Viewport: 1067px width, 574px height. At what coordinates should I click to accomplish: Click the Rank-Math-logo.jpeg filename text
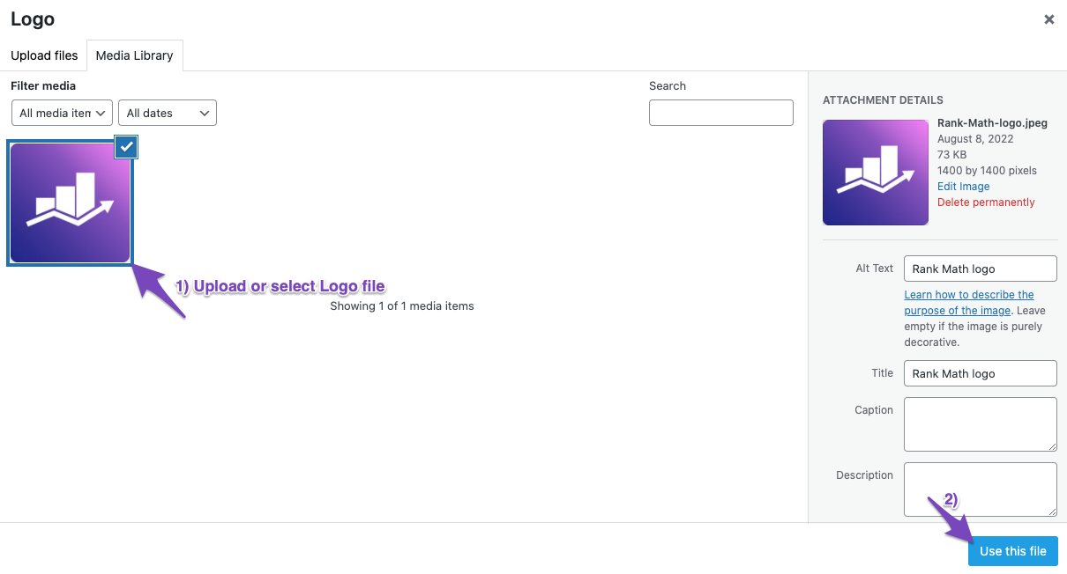(x=992, y=123)
